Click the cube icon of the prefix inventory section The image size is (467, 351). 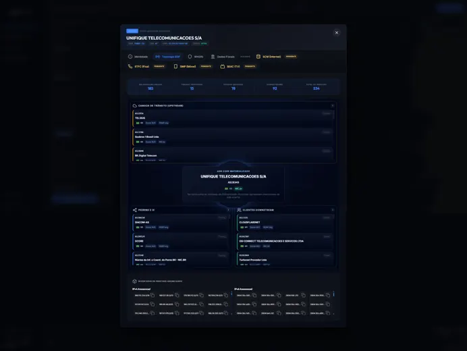click(134, 281)
